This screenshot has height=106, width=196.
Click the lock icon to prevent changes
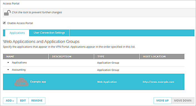tap(7, 13)
